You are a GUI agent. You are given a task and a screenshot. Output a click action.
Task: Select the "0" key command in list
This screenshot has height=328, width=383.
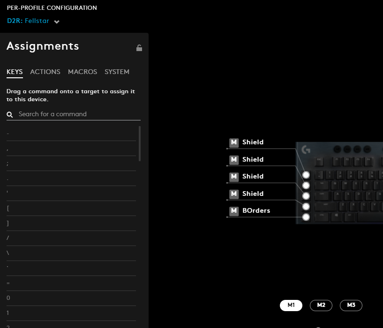8,298
